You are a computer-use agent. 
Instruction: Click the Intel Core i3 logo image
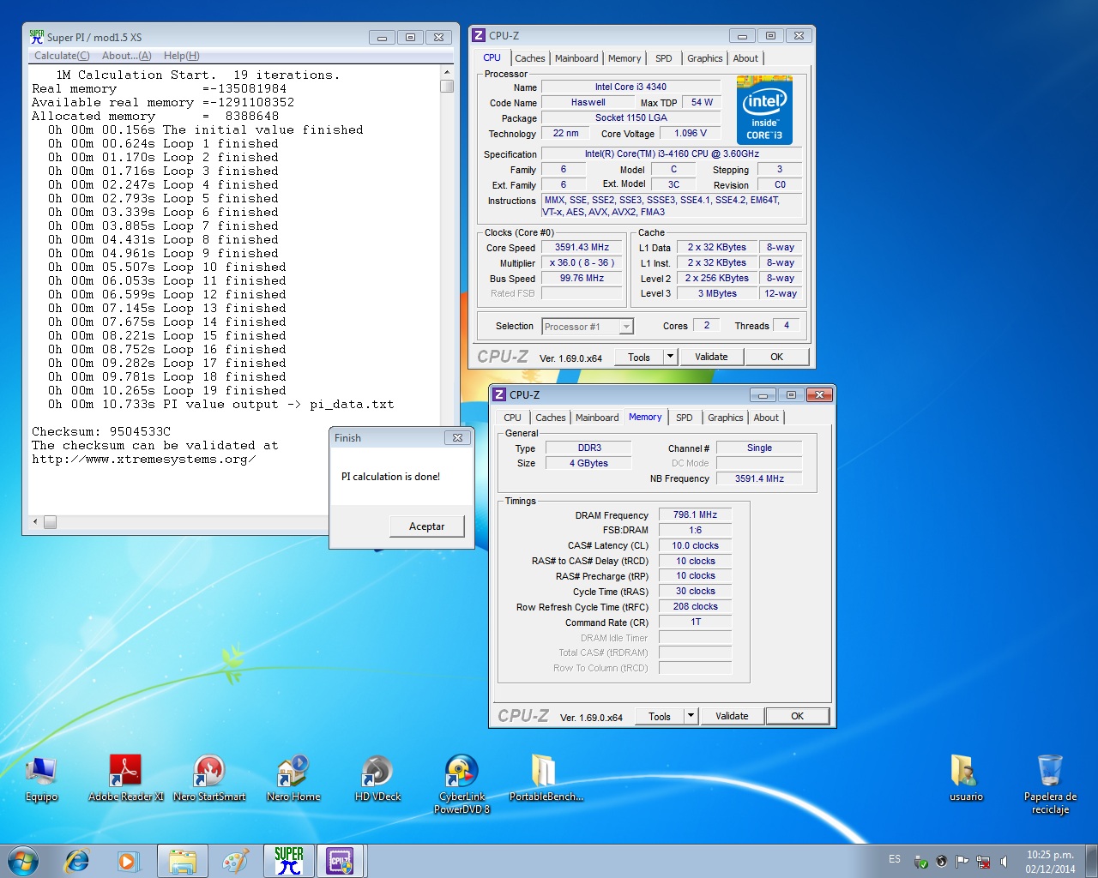tap(764, 111)
